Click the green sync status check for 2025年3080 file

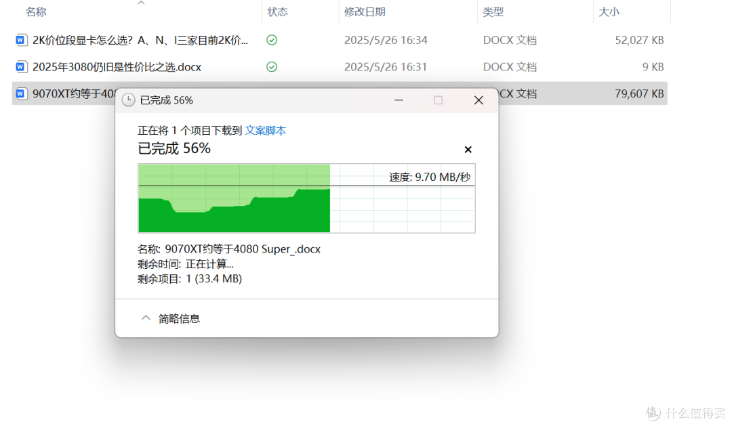272,66
